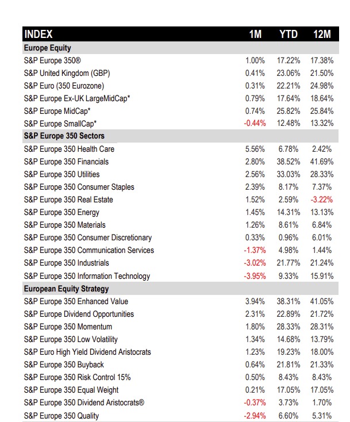This screenshot has height=422, width=350.
Task: Click the INDEX column header
Action: pos(39,34)
